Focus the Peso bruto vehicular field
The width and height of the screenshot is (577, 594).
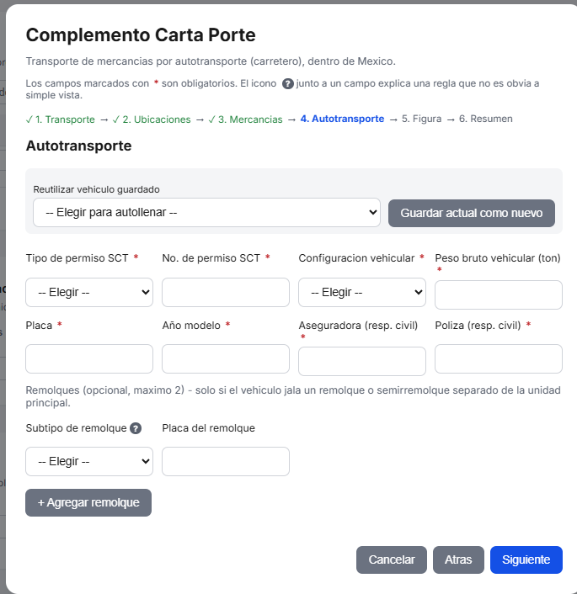[x=499, y=294]
